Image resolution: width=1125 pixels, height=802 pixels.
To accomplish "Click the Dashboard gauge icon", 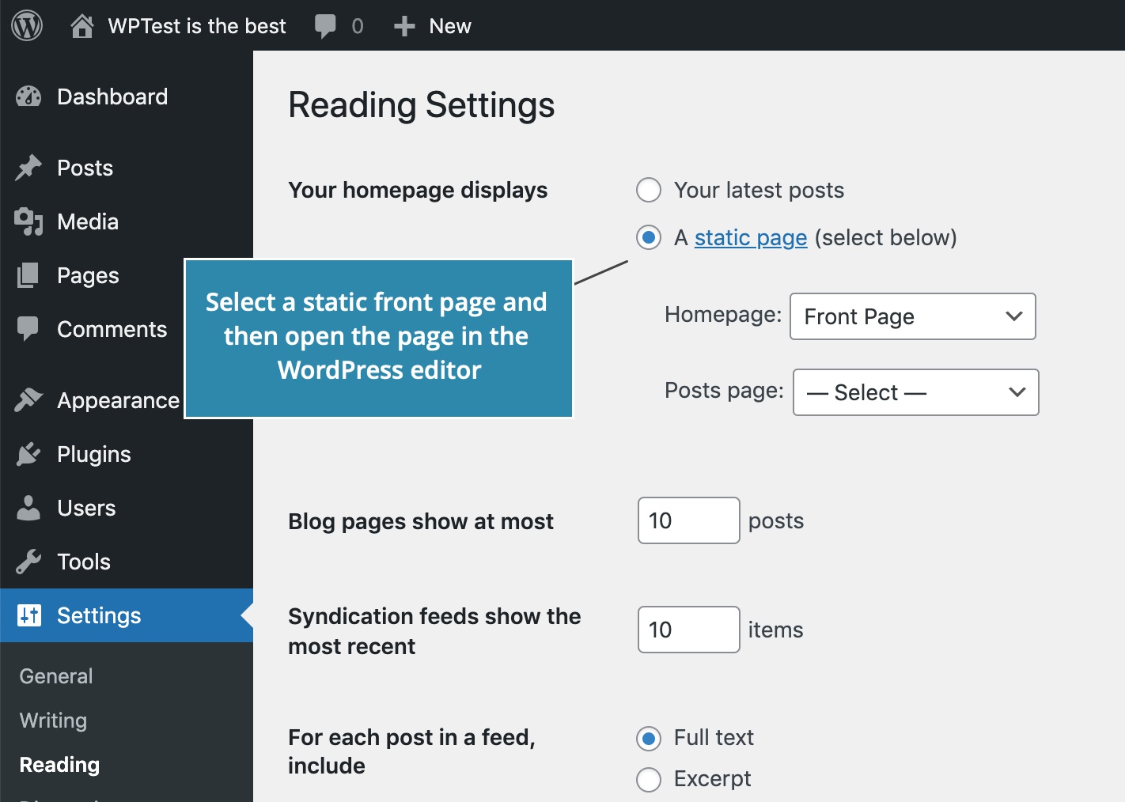I will pyautogui.click(x=28, y=96).
